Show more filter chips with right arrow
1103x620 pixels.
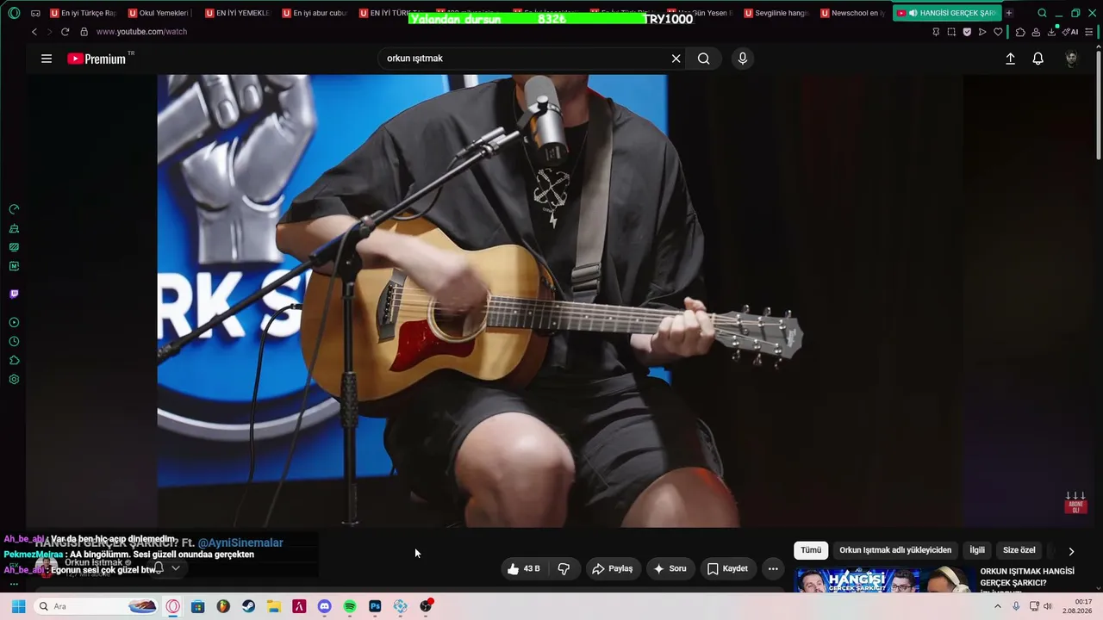pyautogui.click(x=1071, y=551)
